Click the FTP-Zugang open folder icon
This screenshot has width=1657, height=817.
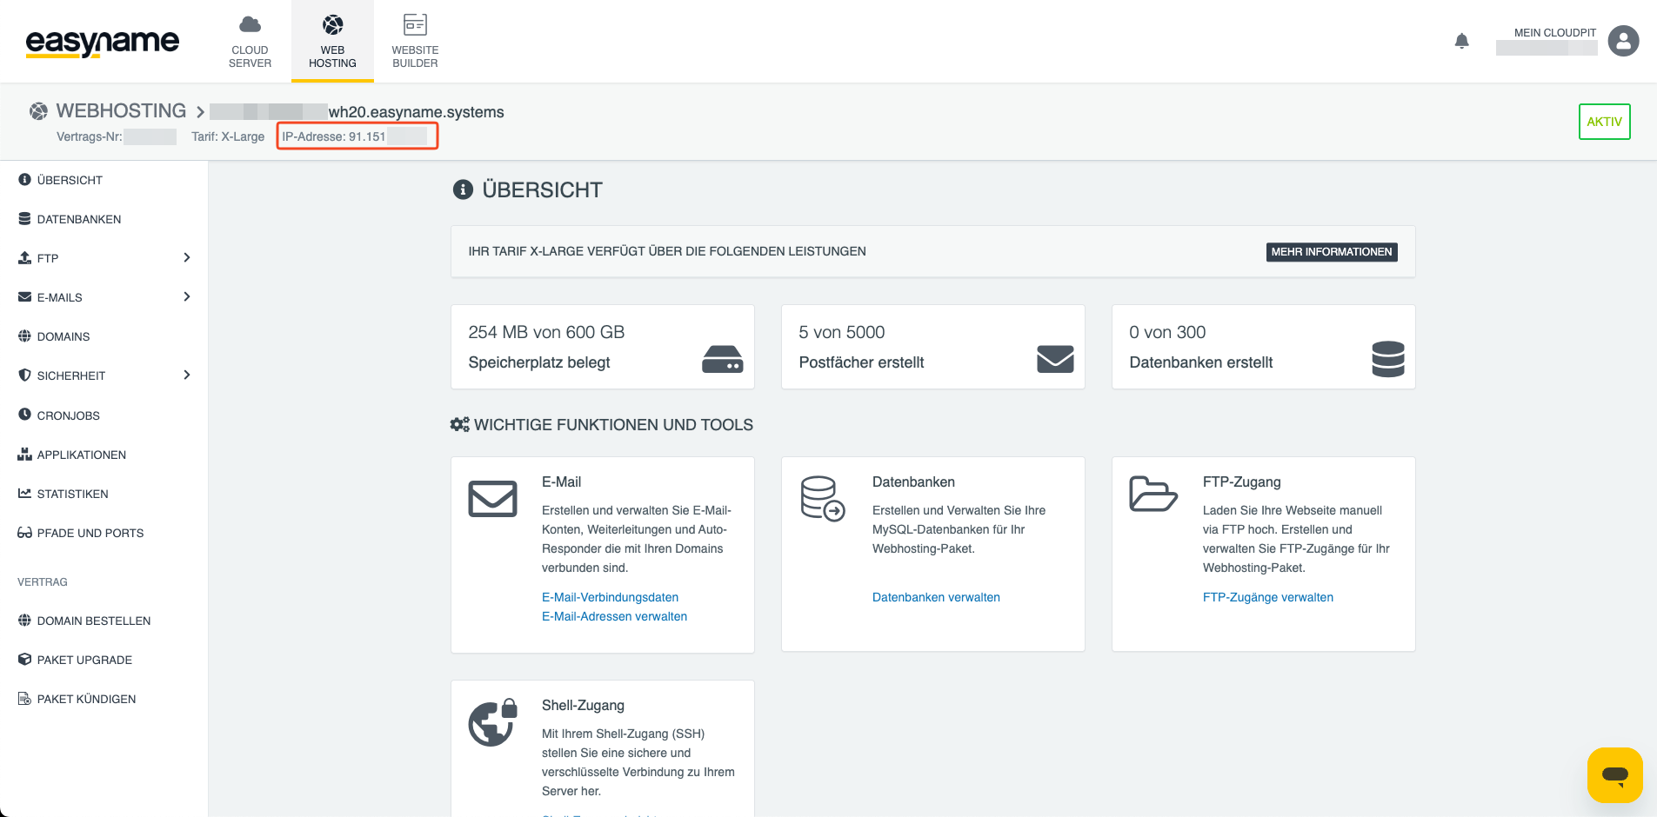[1153, 494]
